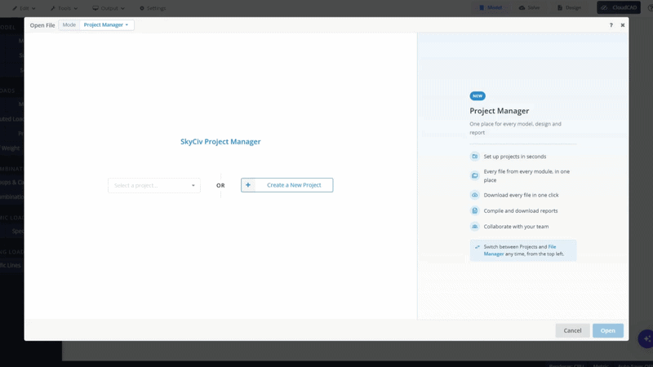The width and height of the screenshot is (653, 367).
Task: Click the Compile and download reports icon
Action: (x=475, y=210)
